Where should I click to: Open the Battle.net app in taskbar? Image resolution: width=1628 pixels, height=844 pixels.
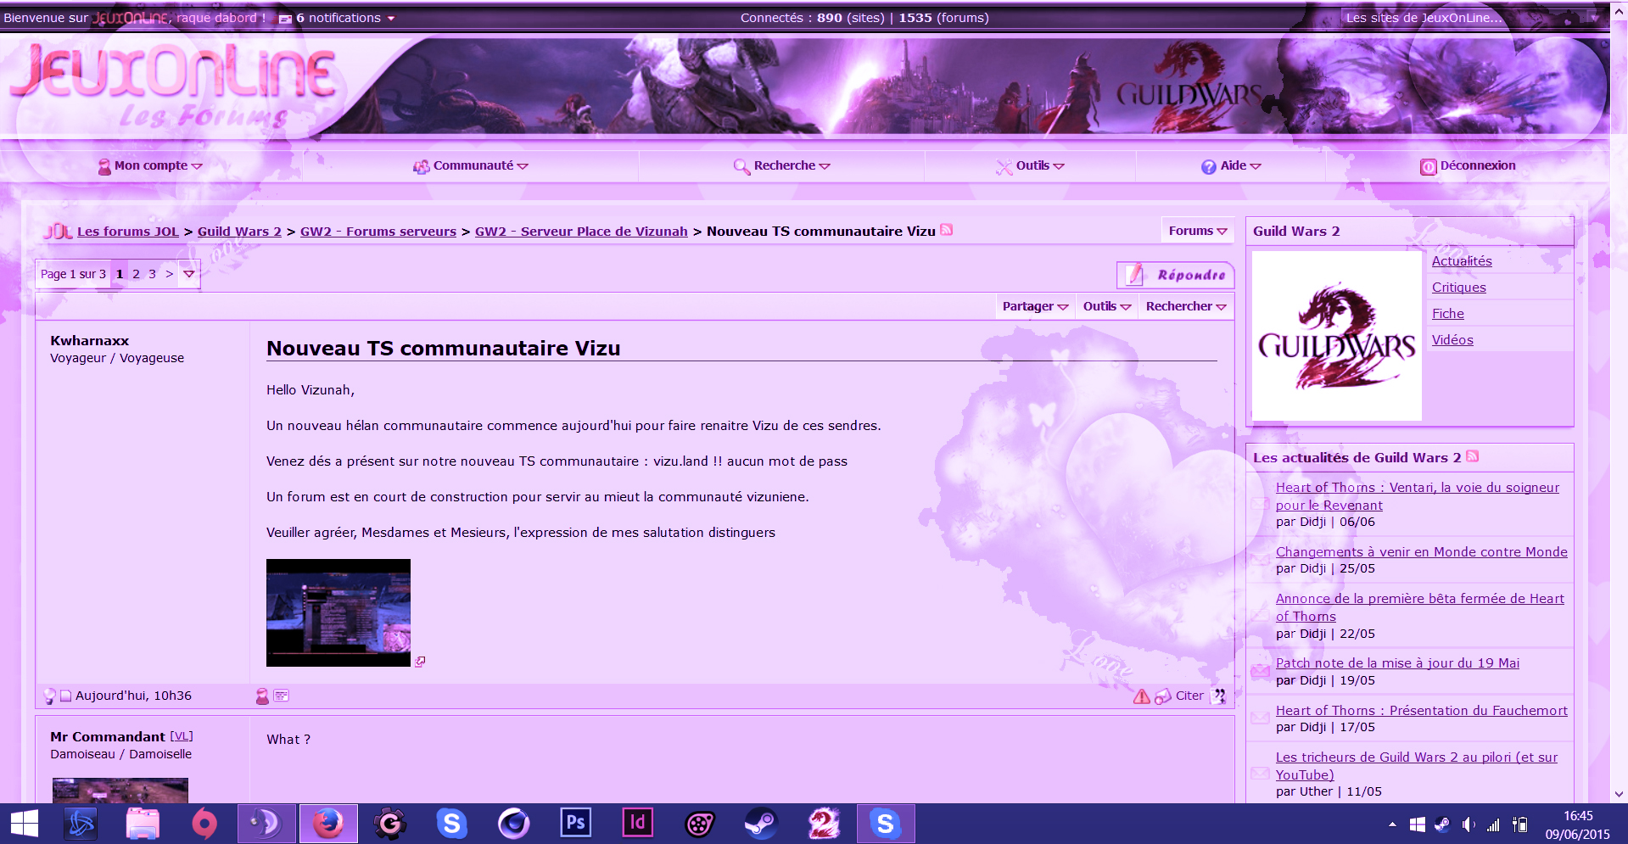pyautogui.click(x=81, y=824)
